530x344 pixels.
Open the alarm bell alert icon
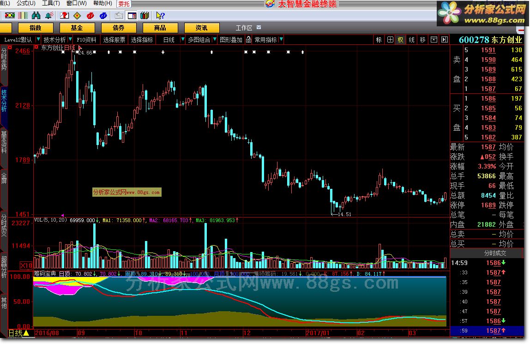[x=49, y=16]
